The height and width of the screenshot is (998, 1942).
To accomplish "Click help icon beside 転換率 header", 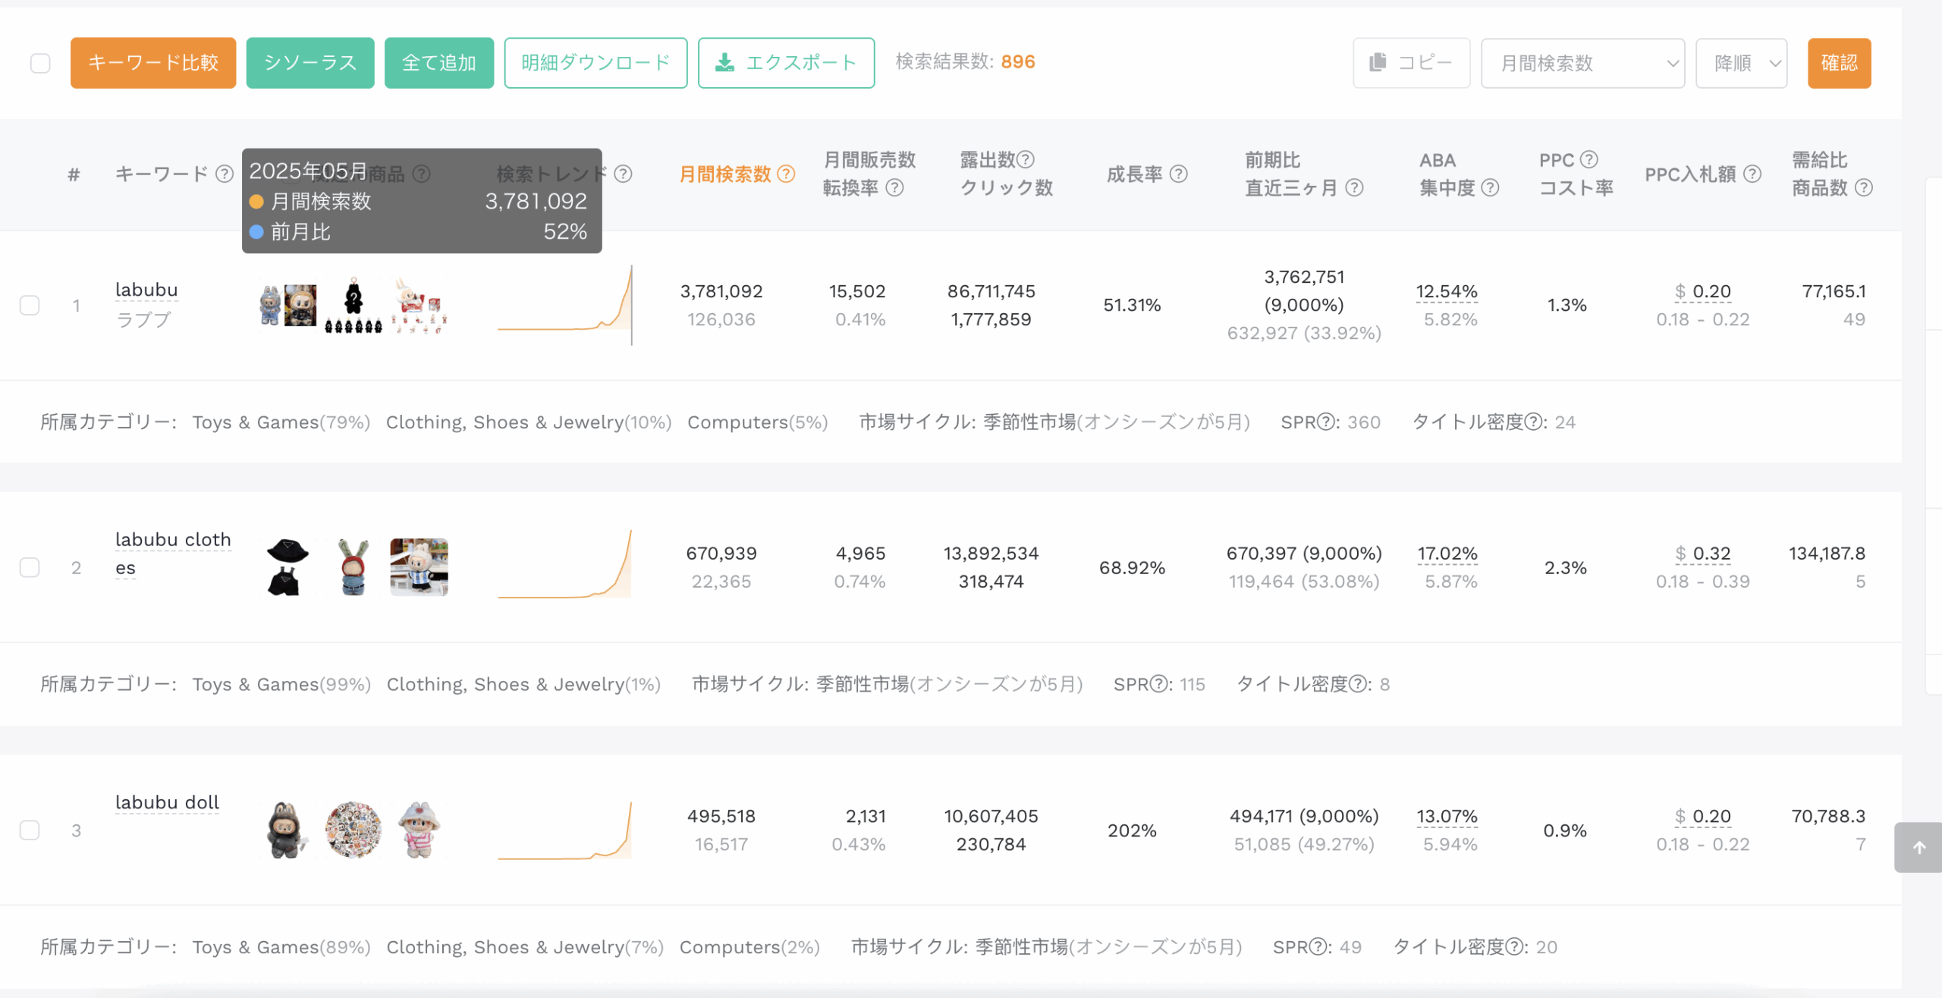I will tap(895, 188).
